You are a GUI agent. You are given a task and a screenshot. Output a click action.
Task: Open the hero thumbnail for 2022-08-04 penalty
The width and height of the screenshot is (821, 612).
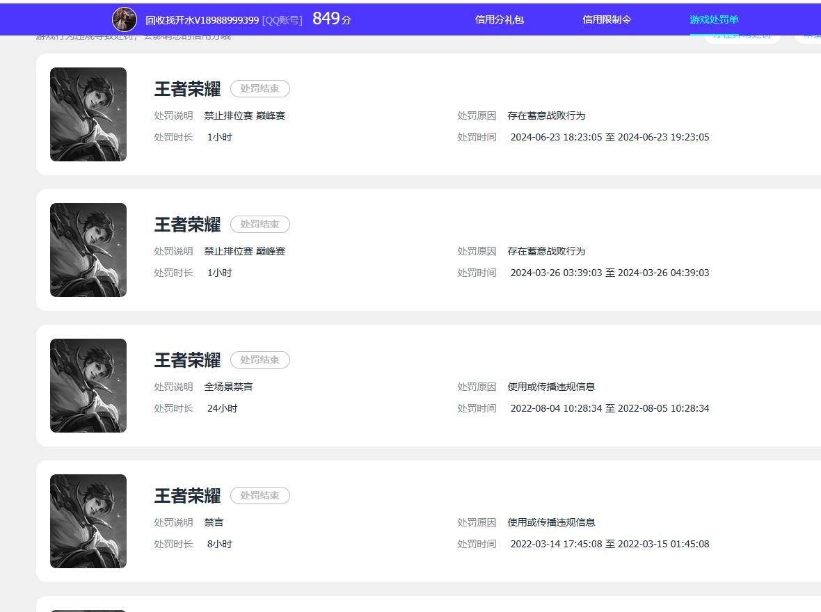[x=88, y=385]
